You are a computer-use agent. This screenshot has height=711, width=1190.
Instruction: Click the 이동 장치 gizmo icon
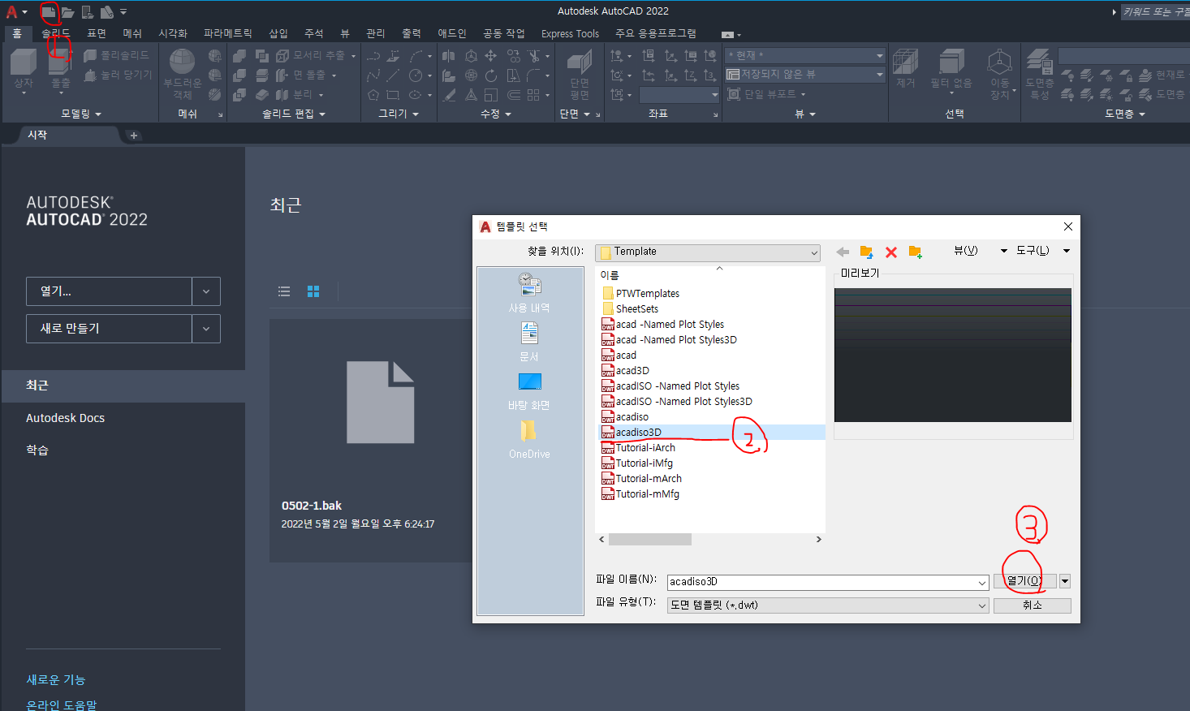(999, 73)
